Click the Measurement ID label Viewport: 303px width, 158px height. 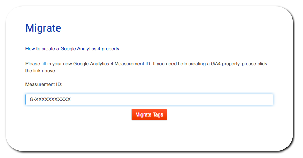click(x=44, y=84)
